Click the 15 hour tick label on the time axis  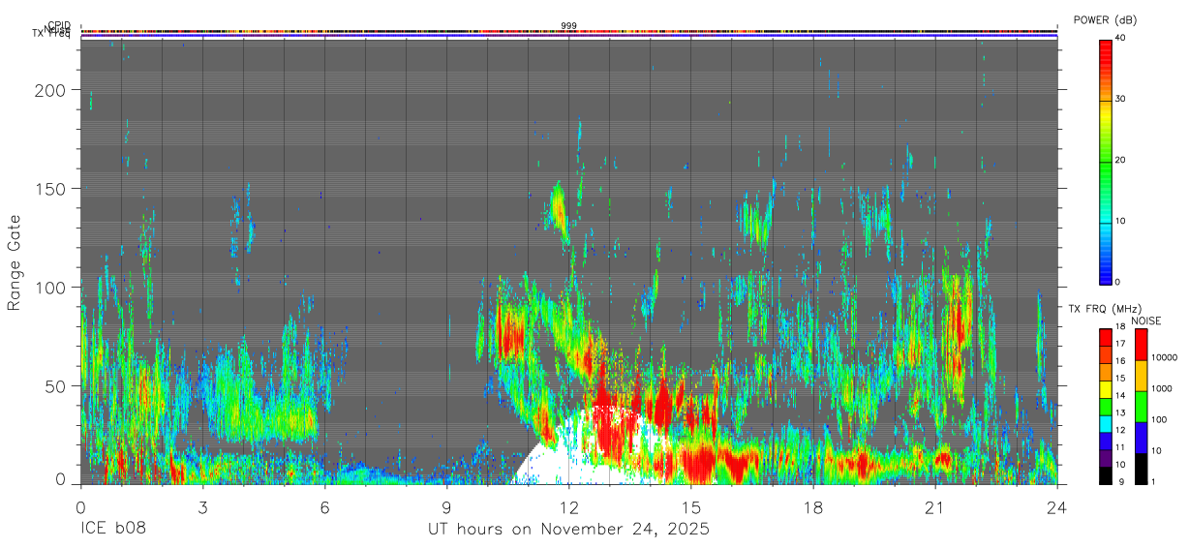coord(690,506)
